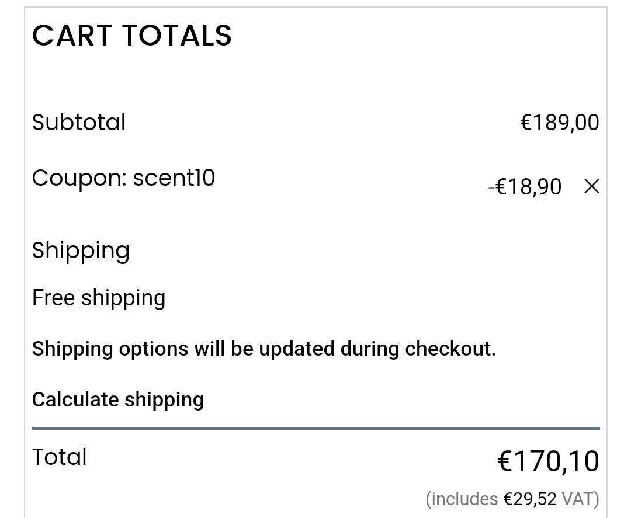Click the €29,52 VAT amount
631x518 pixels.
(530, 499)
